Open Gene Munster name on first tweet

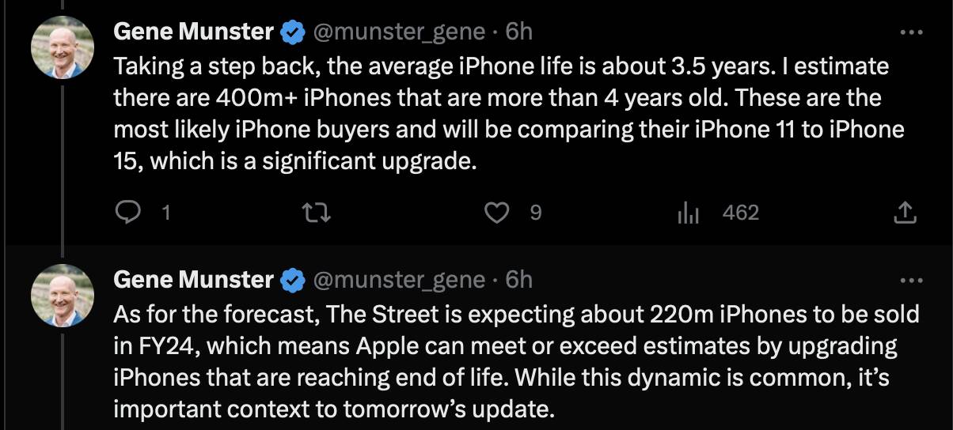(x=193, y=32)
